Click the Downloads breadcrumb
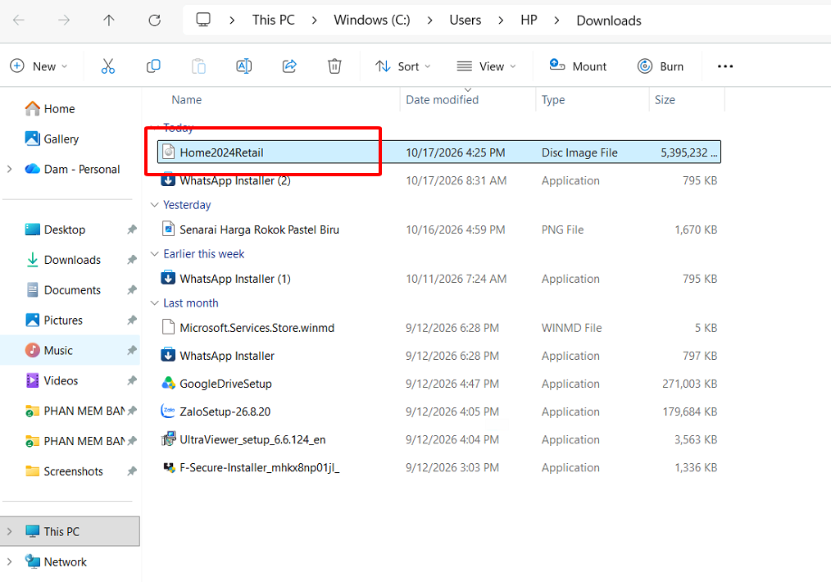 pos(609,20)
